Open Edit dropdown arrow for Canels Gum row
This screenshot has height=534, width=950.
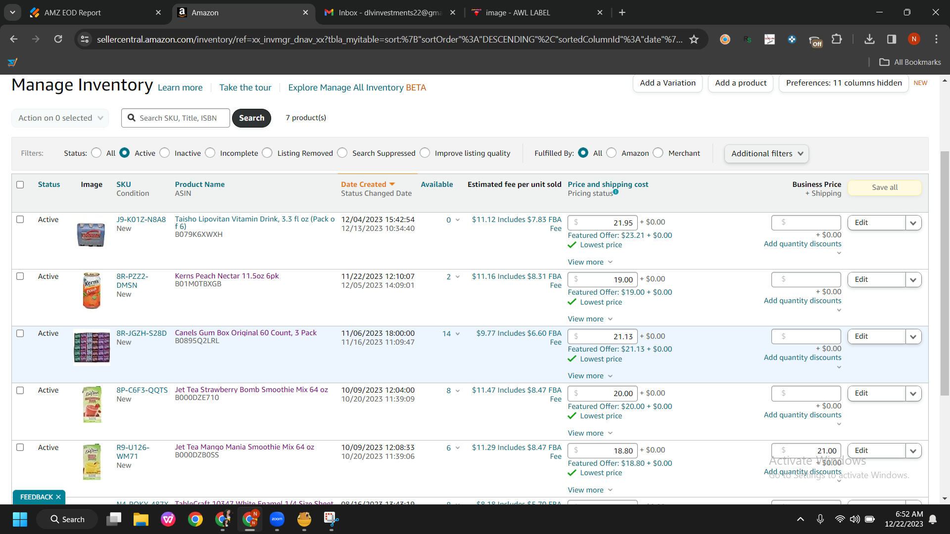click(913, 336)
